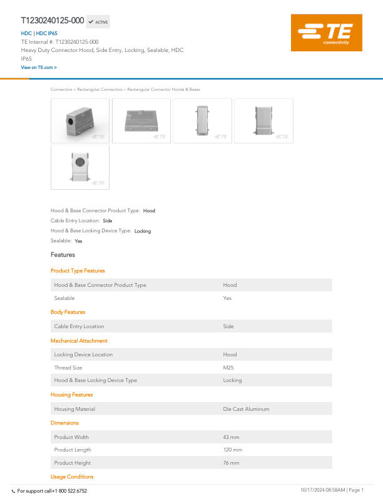
Task: Follow the View on TE.com link
Action: 39,68
